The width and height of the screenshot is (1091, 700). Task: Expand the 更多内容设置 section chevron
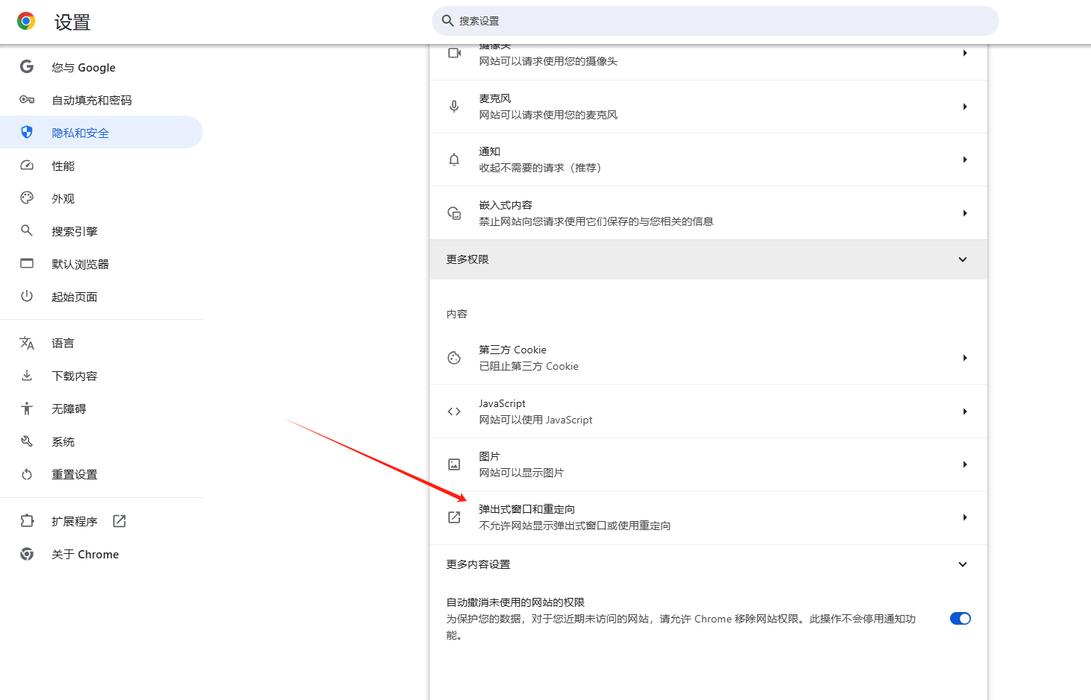(963, 564)
